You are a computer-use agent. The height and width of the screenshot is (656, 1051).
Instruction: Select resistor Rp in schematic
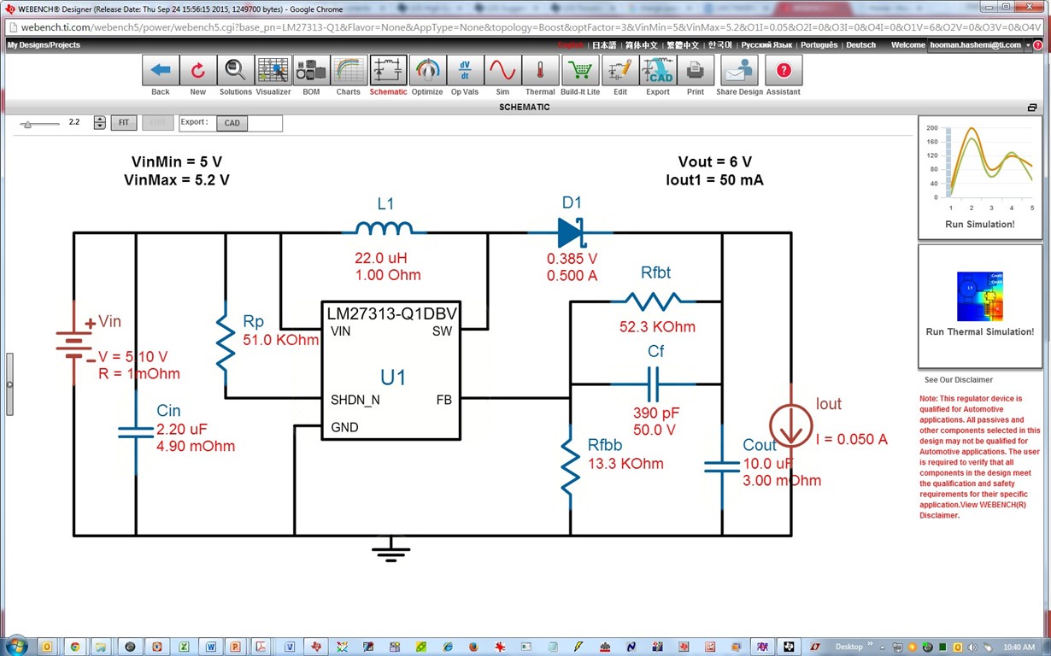pyautogui.click(x=226, y=343)
